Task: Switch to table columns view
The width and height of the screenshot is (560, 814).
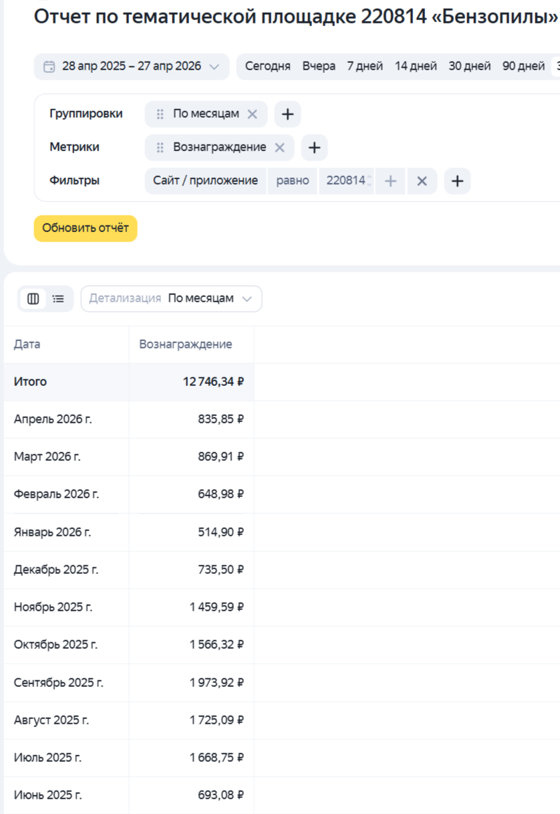Action: point(33,299)
